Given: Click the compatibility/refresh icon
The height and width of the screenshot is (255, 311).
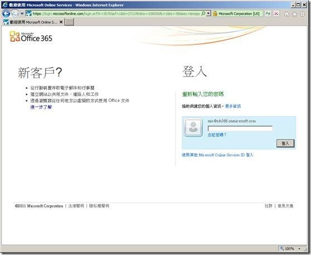Looking at the screenshot, I should (x=268, y=13).
